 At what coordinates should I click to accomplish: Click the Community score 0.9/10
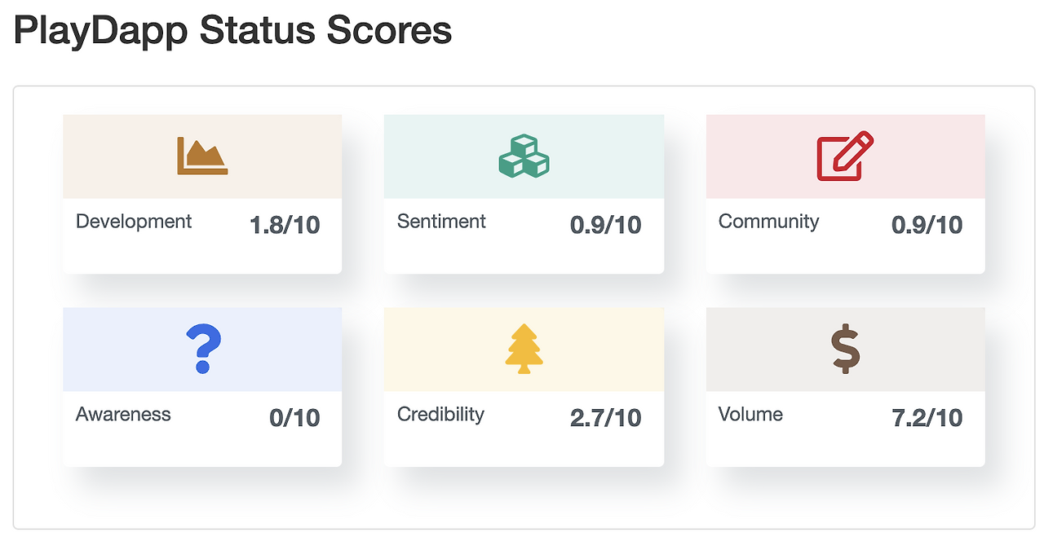click(x=927, y=226)
